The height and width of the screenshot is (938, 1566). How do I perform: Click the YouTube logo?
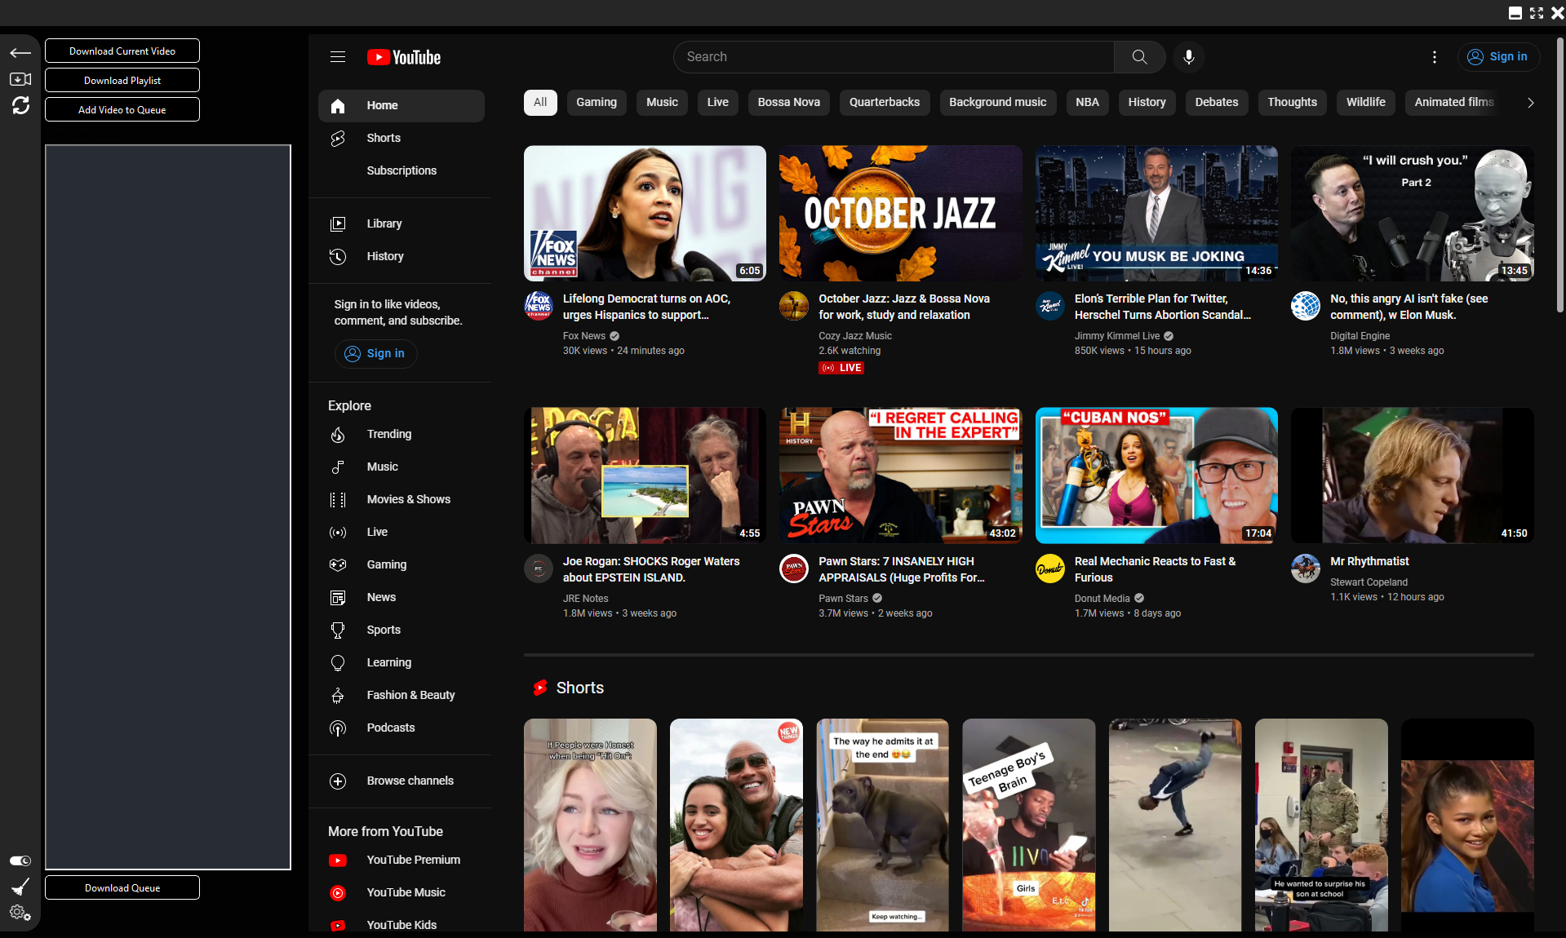coord(404,57)
